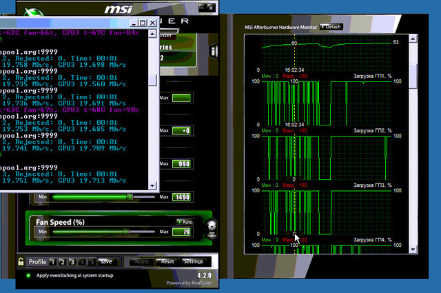The width and height of the screenshot is (441, 293).
Task: Click the Загрузка ГП4 graph label
Action: (372, 240)
